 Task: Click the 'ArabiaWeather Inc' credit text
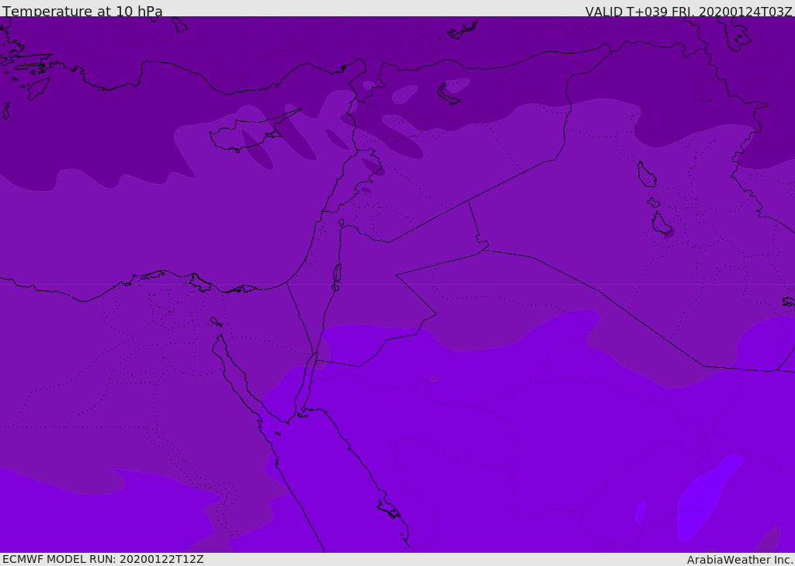pyautogui.click(x=738, y=560)
